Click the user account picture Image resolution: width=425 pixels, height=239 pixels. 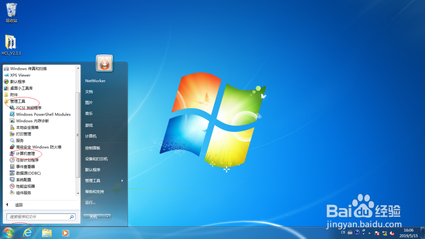click(105, 63)
